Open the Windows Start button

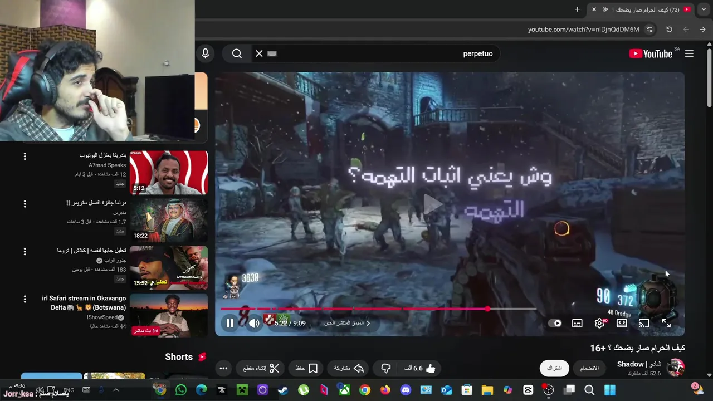(610, 390)
